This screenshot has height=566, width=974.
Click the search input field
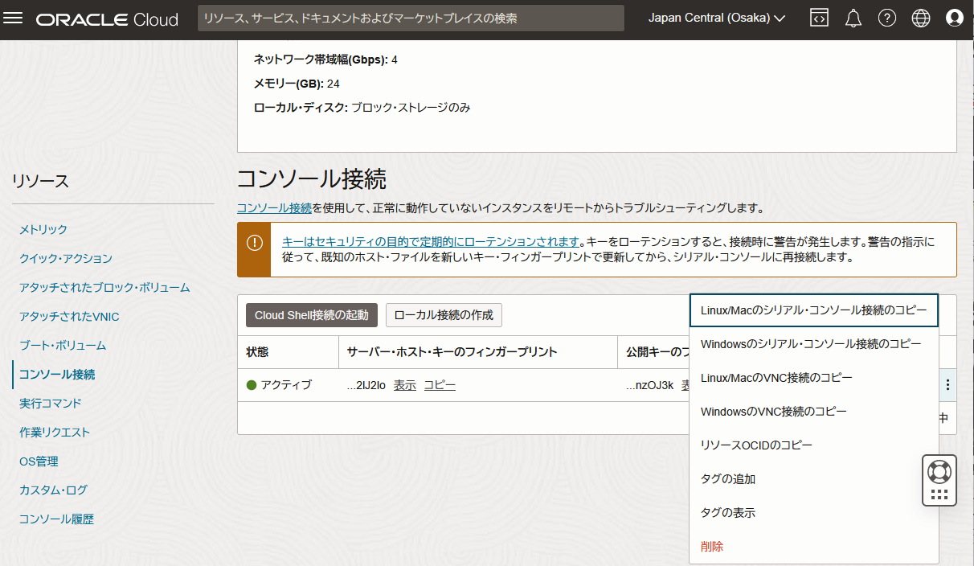point(411,18)
